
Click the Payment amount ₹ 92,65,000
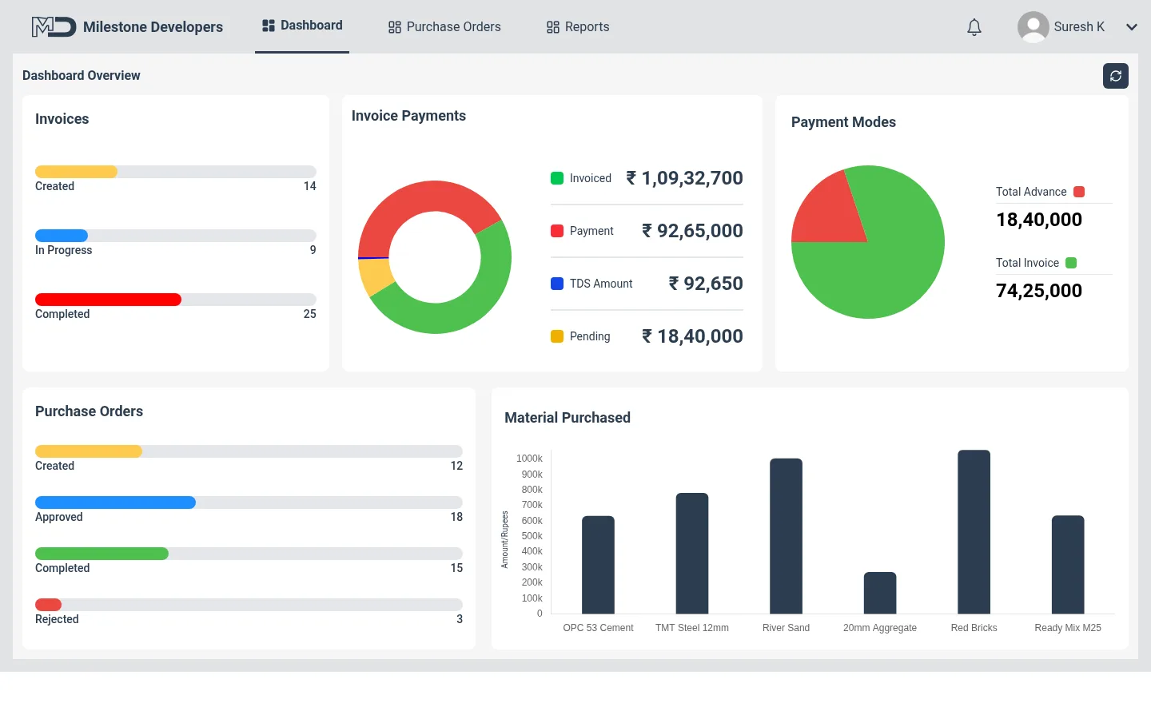pyautogui.click(x=692, y=231)
